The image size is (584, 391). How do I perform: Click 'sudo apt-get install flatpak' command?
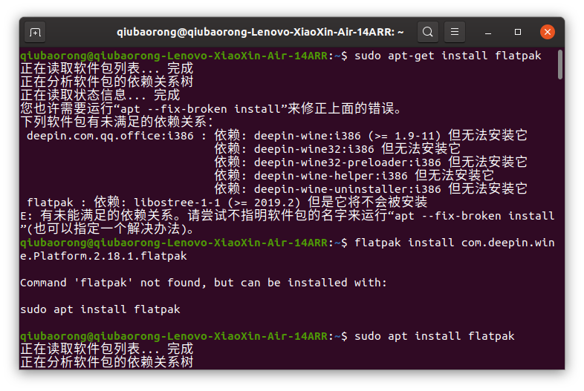click(x=448, y=56)
